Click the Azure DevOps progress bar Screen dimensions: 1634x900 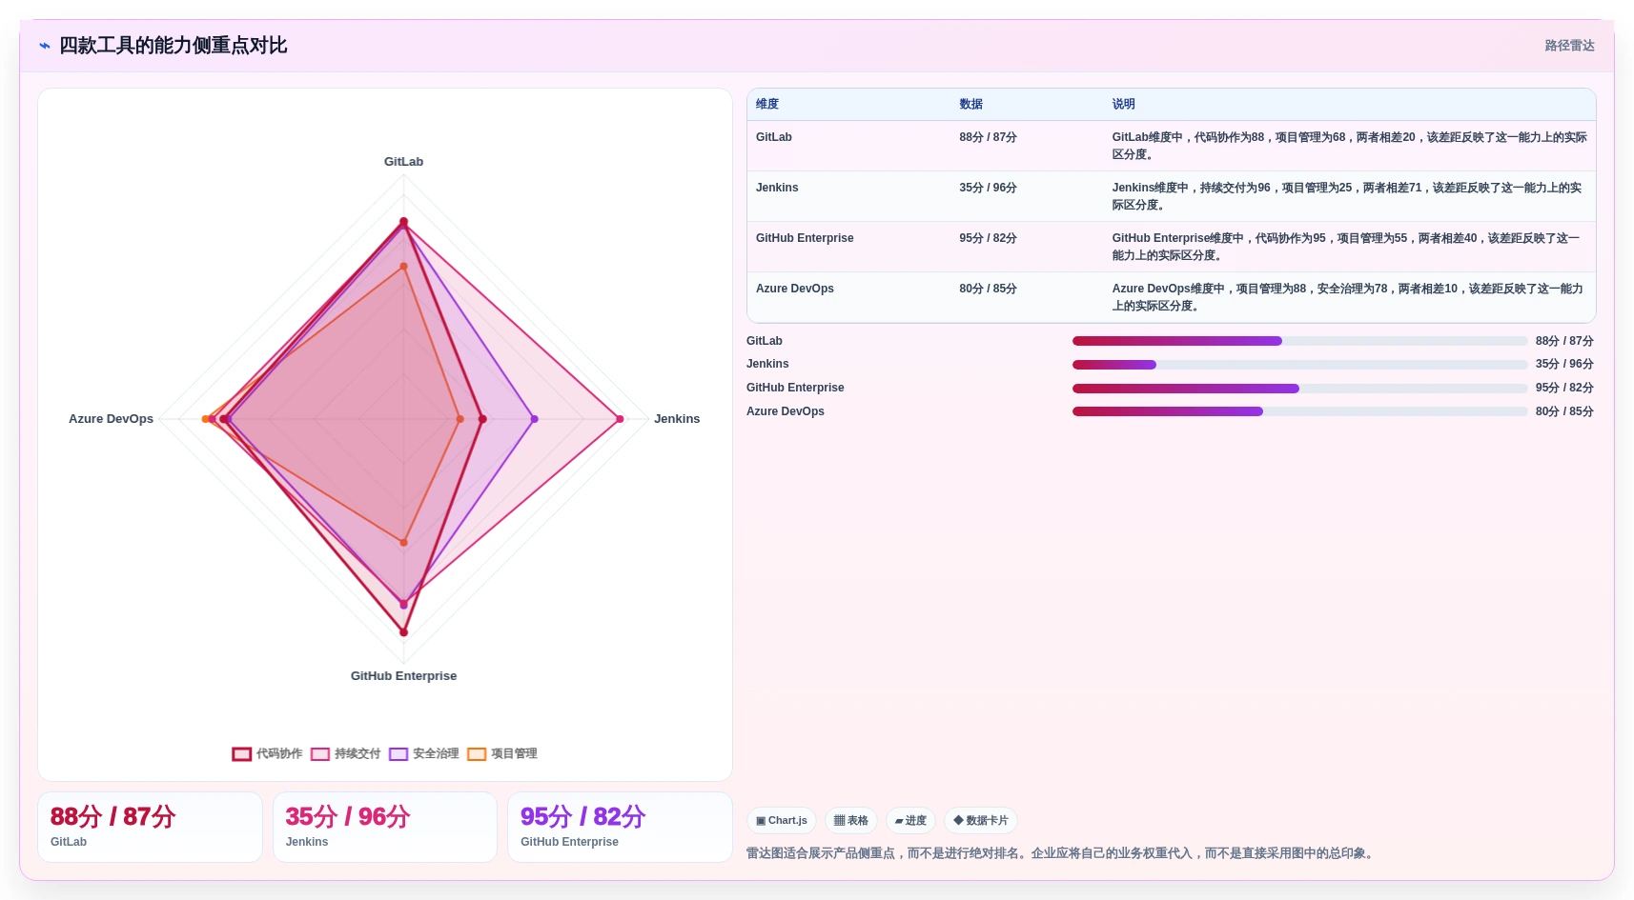click(1299, 411)
